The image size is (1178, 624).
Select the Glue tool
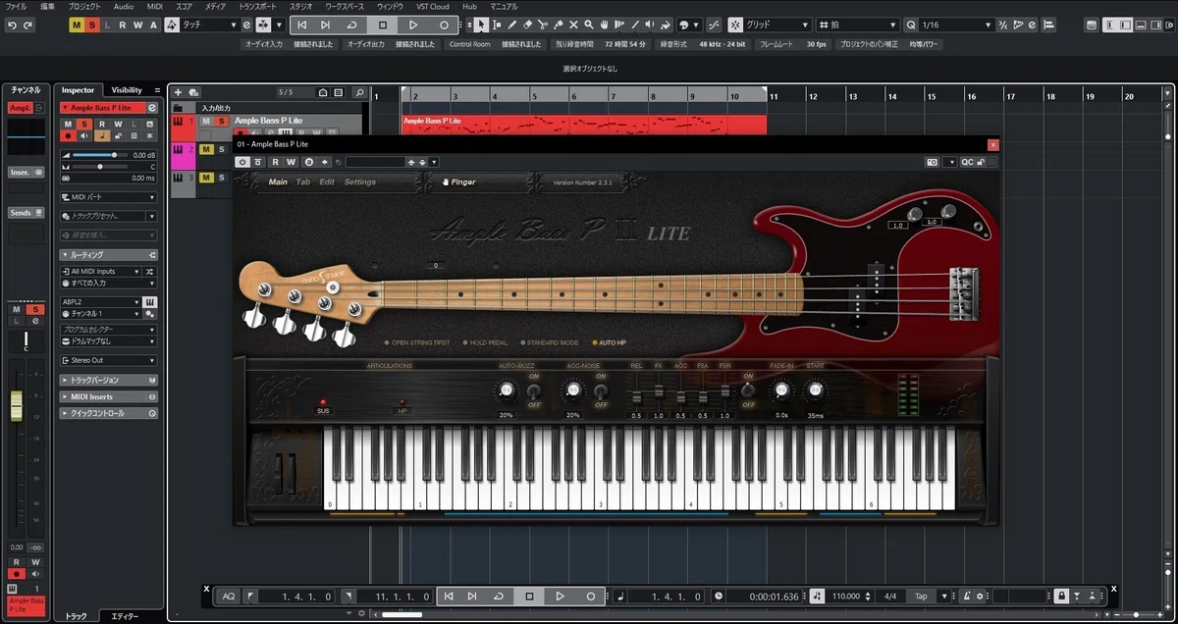559,25
